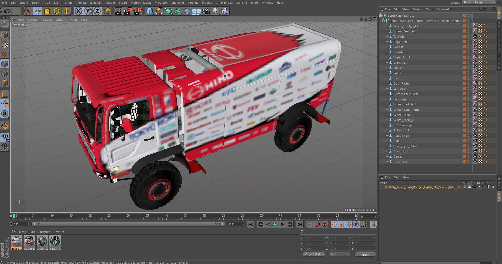Click the Undo arrow icon
The height and width of the screenshot is (264, 502).
click(x=7, y=11)
